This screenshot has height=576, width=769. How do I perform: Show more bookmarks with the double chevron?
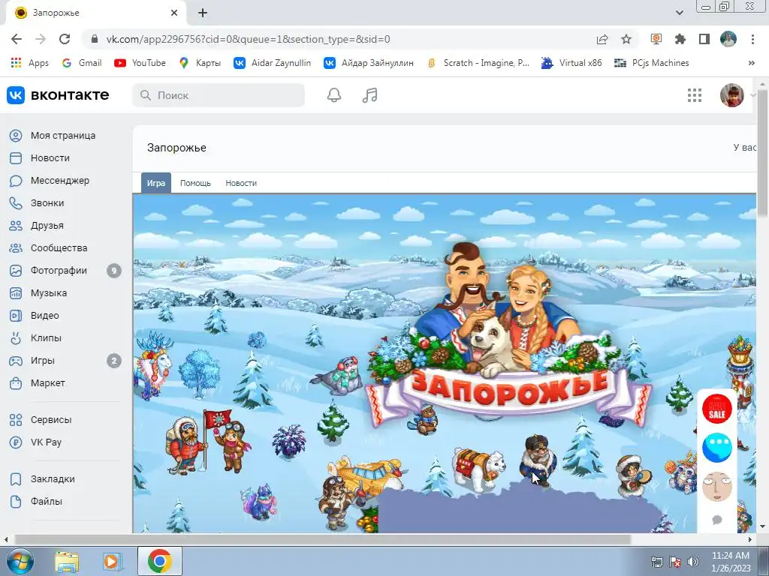tap(751, 63)
